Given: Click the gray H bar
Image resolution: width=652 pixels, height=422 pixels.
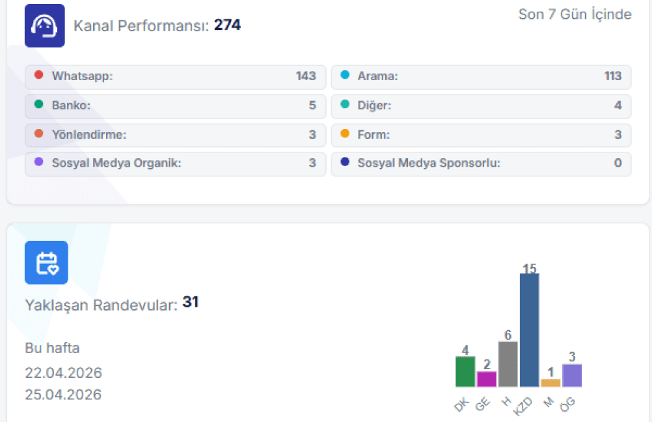Looking at the screenshot, I should click(x=508, y=363).
